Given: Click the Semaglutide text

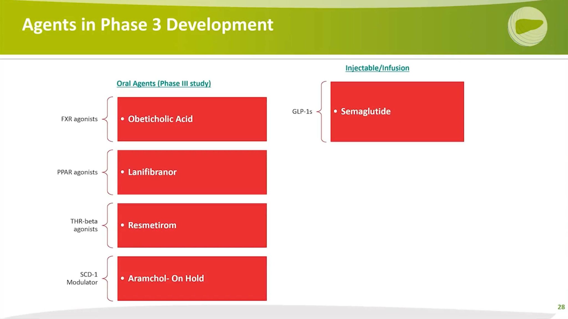Looking at the screenshot, I should tap(366, 111).
